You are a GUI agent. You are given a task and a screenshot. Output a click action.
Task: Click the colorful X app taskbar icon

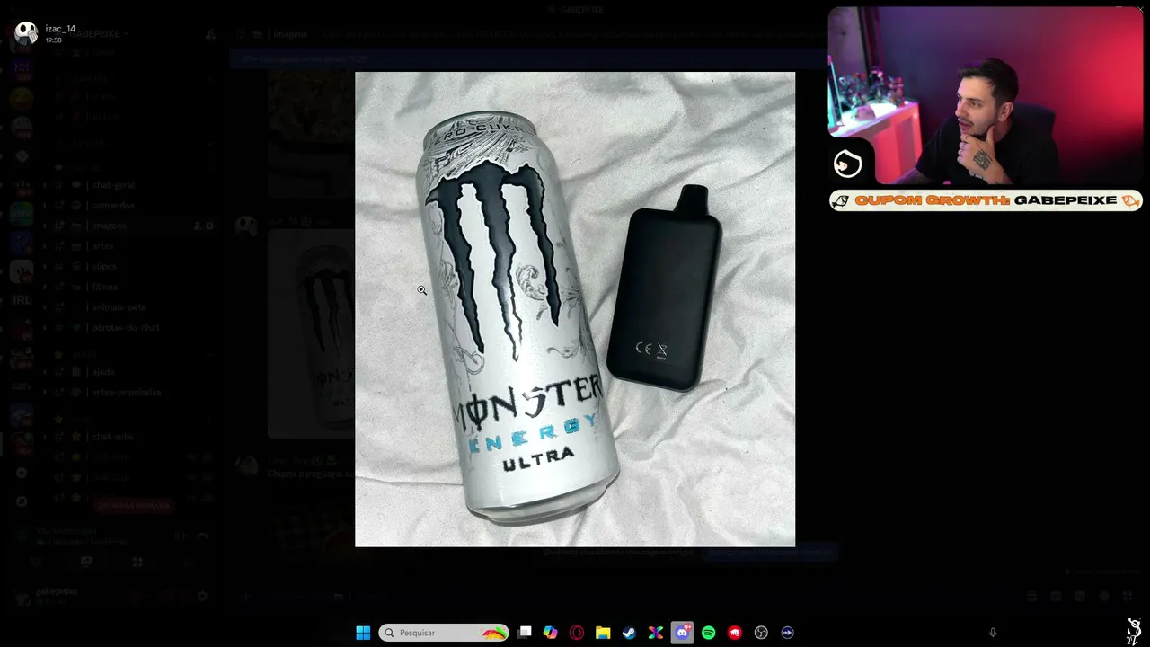(x=656, y=633)
